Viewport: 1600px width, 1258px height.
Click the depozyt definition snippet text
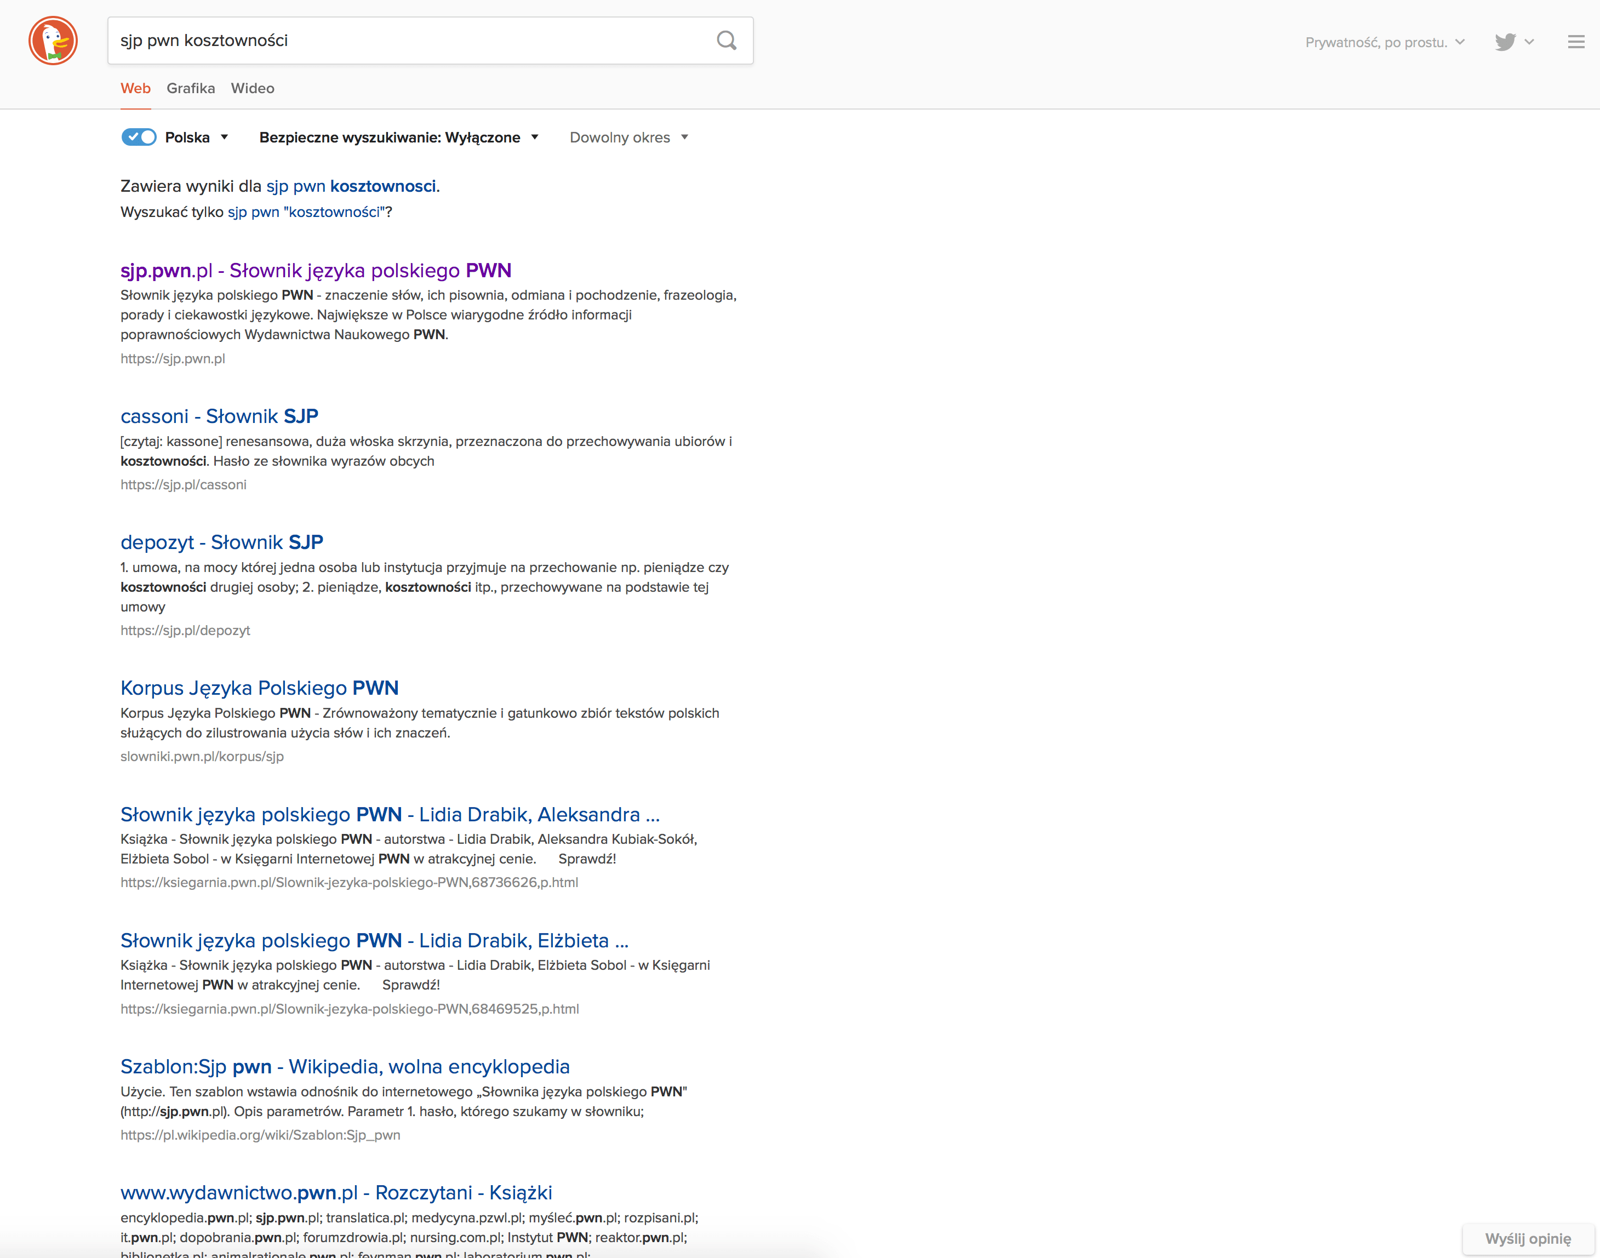pyautogui.click(x=424, y=587)
